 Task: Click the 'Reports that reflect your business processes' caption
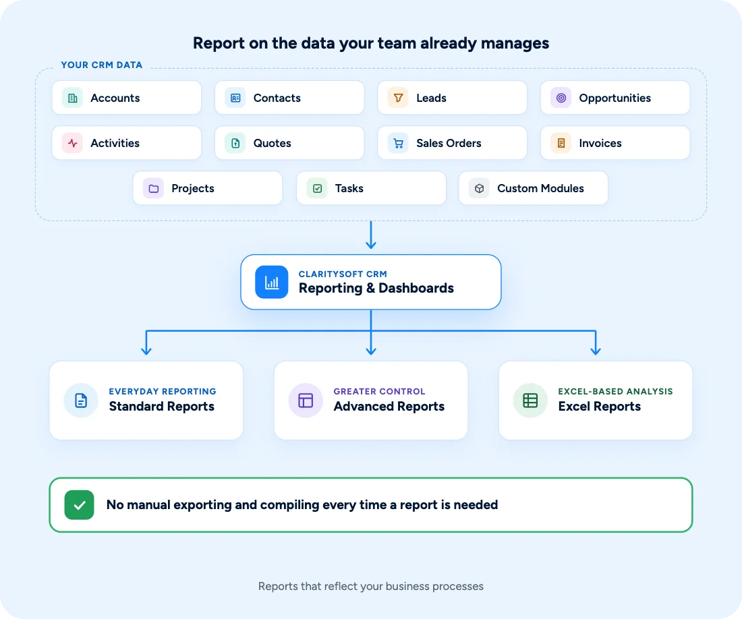click(x=371, y=587)
